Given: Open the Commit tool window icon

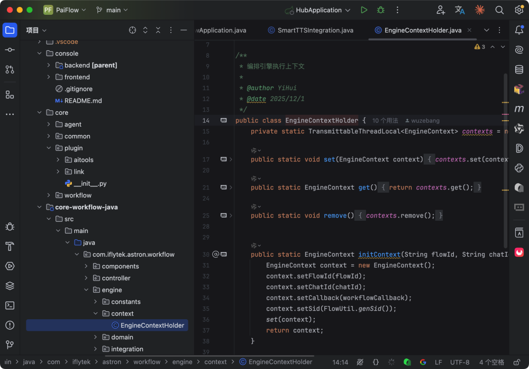Looking at the screenshot, I should 10,49.
